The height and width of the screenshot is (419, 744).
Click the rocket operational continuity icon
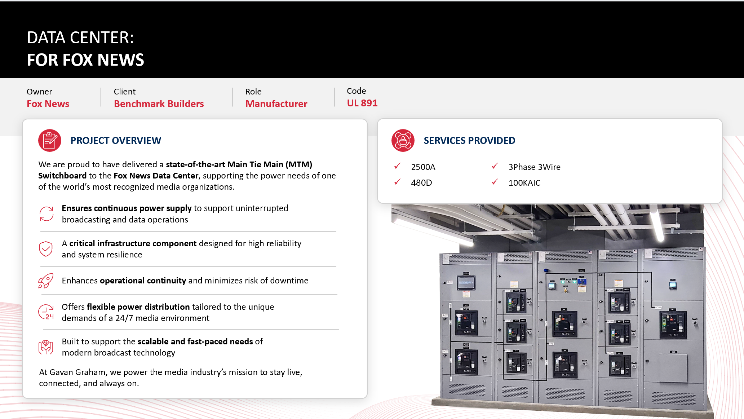click(x=46, y=281)
